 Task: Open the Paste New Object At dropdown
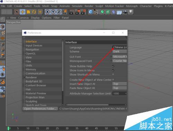(x=120, y=88)
